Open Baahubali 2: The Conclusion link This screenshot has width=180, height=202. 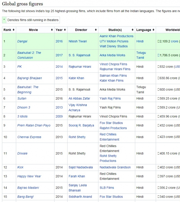(29, 55)
